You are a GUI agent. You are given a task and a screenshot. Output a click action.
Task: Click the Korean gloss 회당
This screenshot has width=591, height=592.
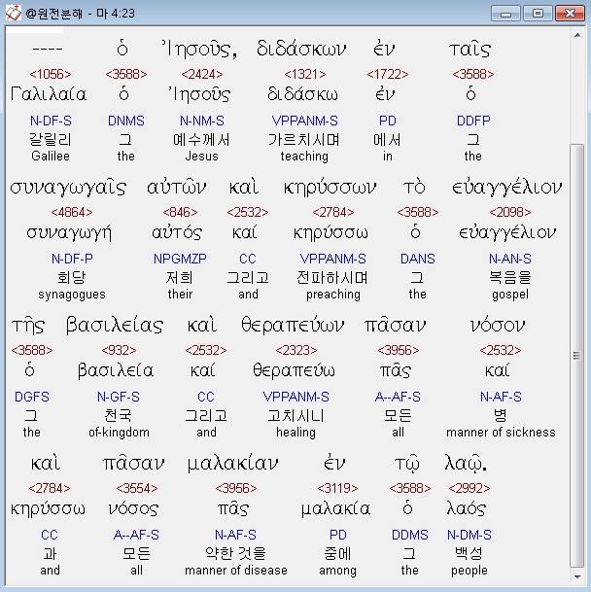72,278
